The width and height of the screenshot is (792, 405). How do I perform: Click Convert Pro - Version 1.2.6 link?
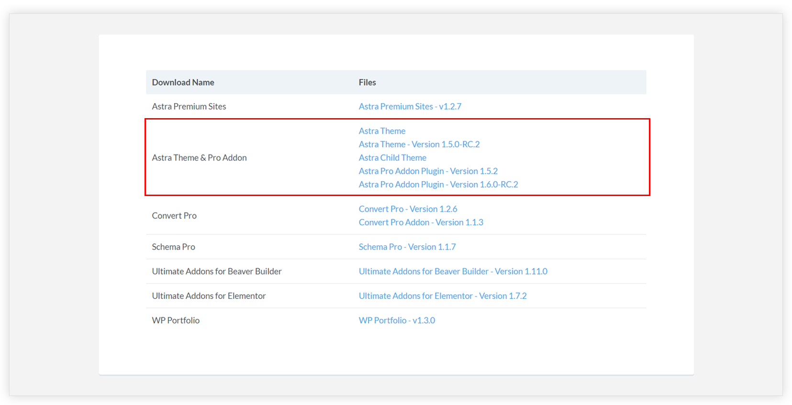[x=408, y=209]
